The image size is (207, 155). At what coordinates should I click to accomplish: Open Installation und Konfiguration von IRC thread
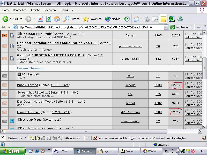pos(64,43)
